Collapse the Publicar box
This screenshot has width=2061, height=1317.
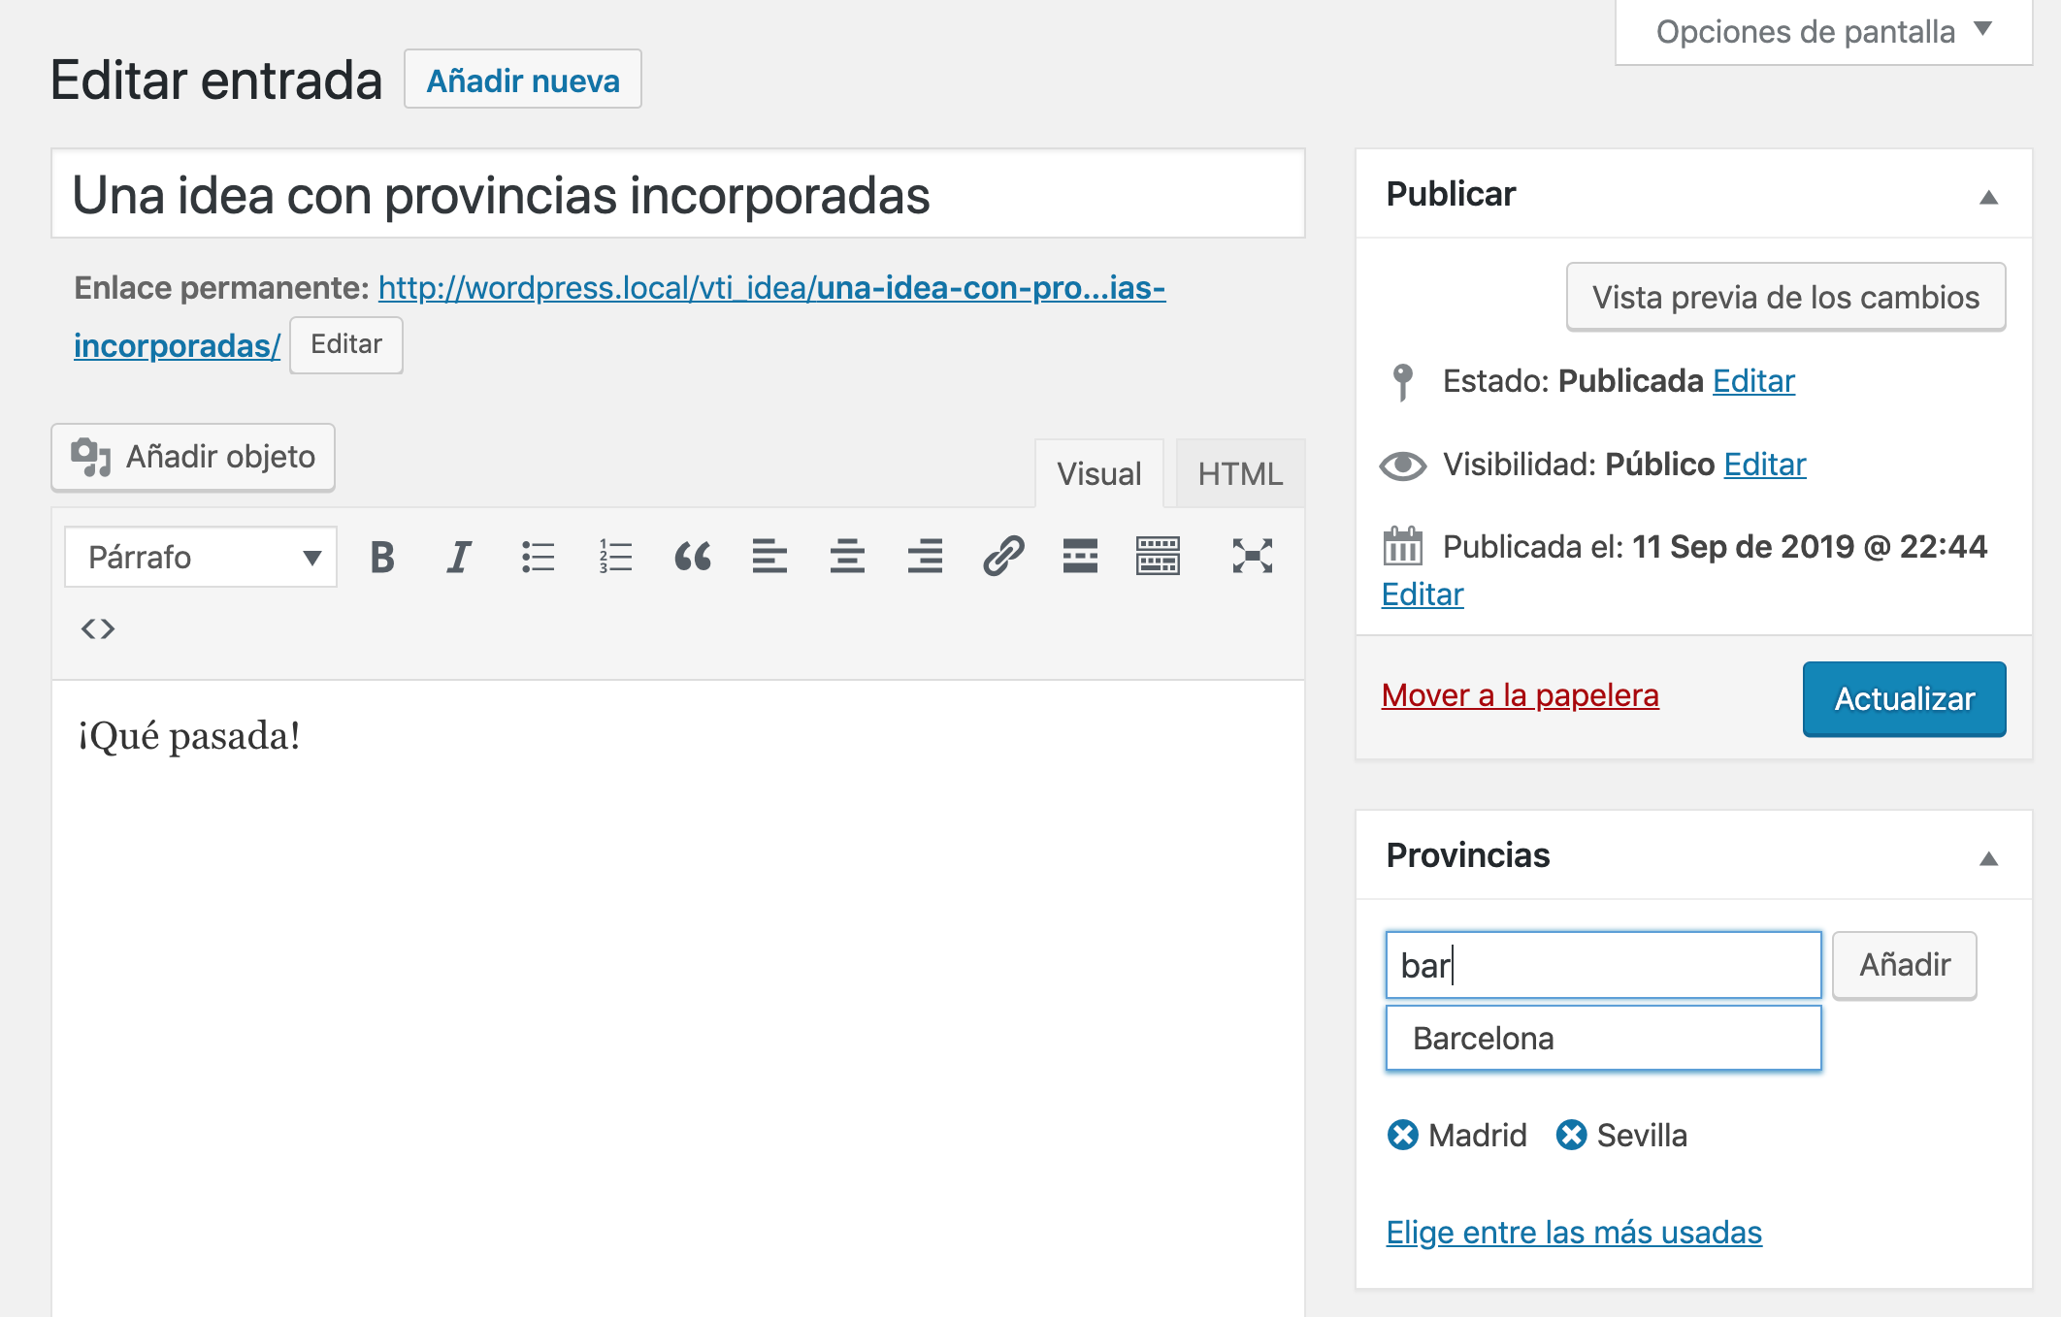1988,197
